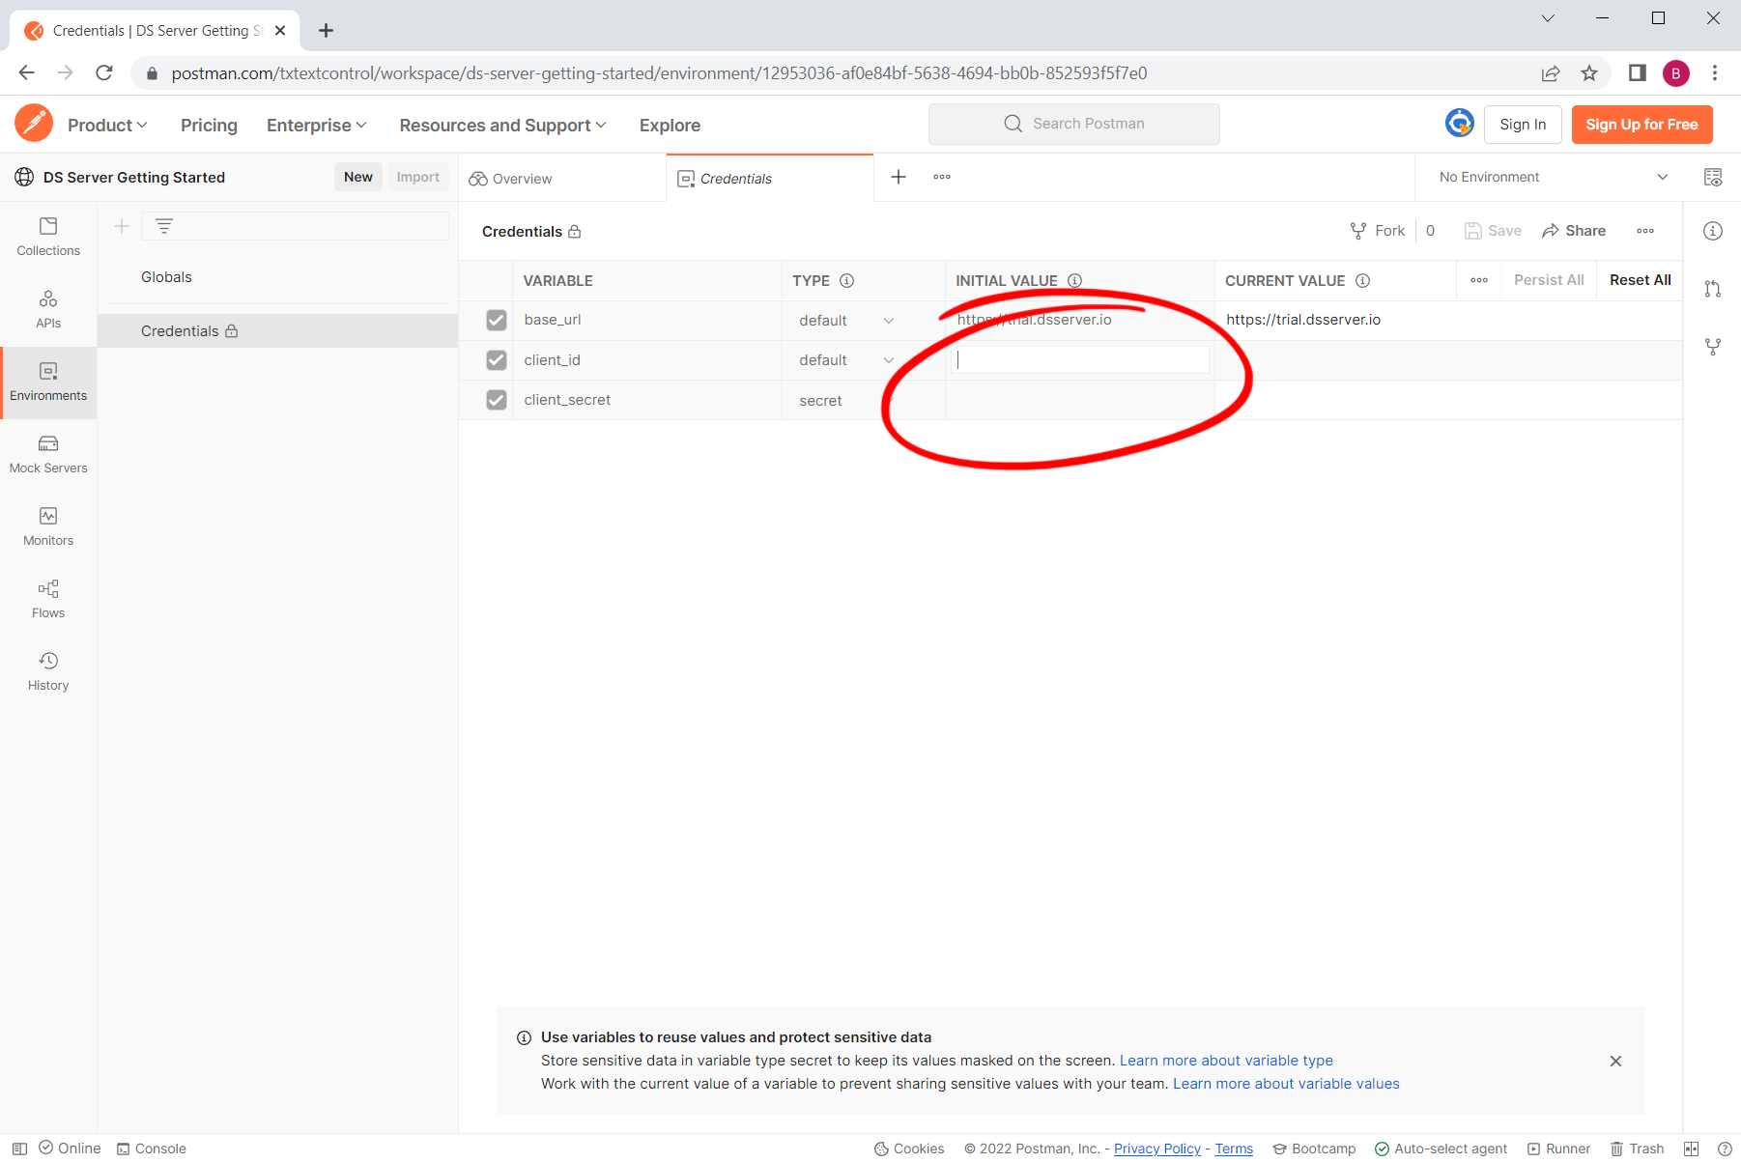The height and width of the screenshot is (1163, 1741).
Task: Click the filter icon in sidebar search
Action: point(164,226)
